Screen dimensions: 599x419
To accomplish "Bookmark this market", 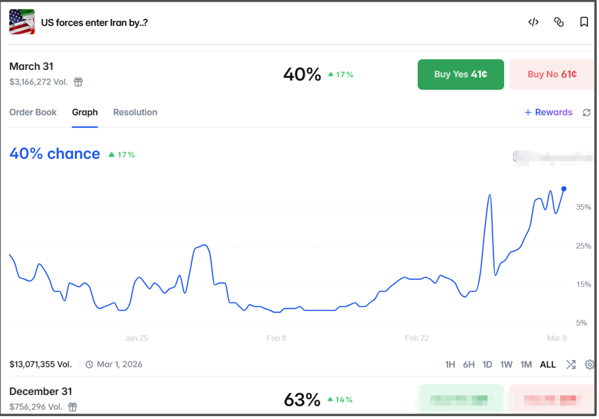I will click(x=583, y=22).
